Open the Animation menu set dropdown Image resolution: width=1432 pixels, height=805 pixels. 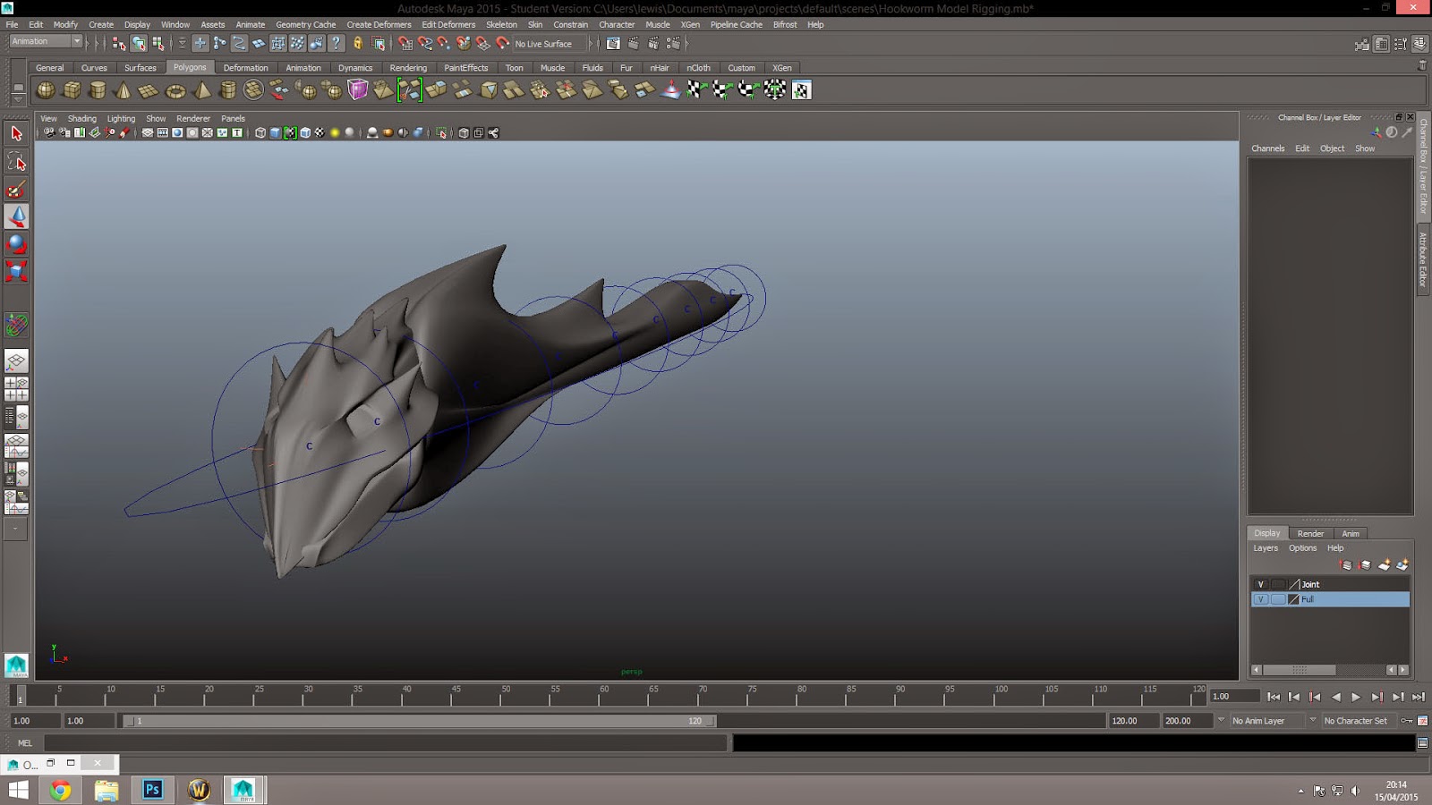pos(77,42)
